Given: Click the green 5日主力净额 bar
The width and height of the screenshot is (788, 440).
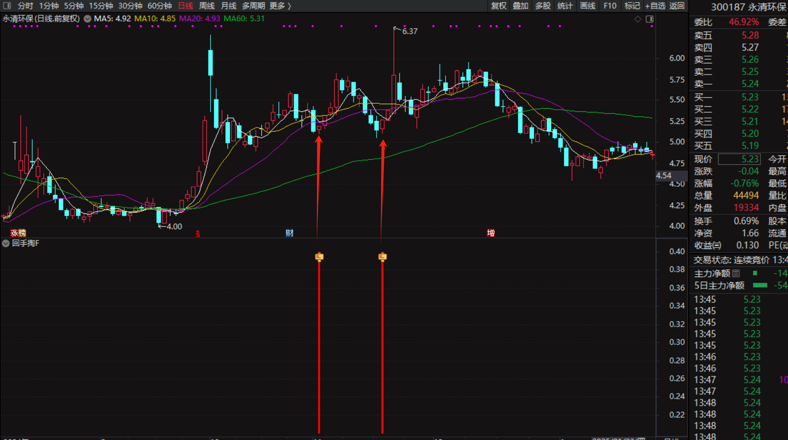Looking at the screenshot, I should pyautogui.click(x=760, y=285).
